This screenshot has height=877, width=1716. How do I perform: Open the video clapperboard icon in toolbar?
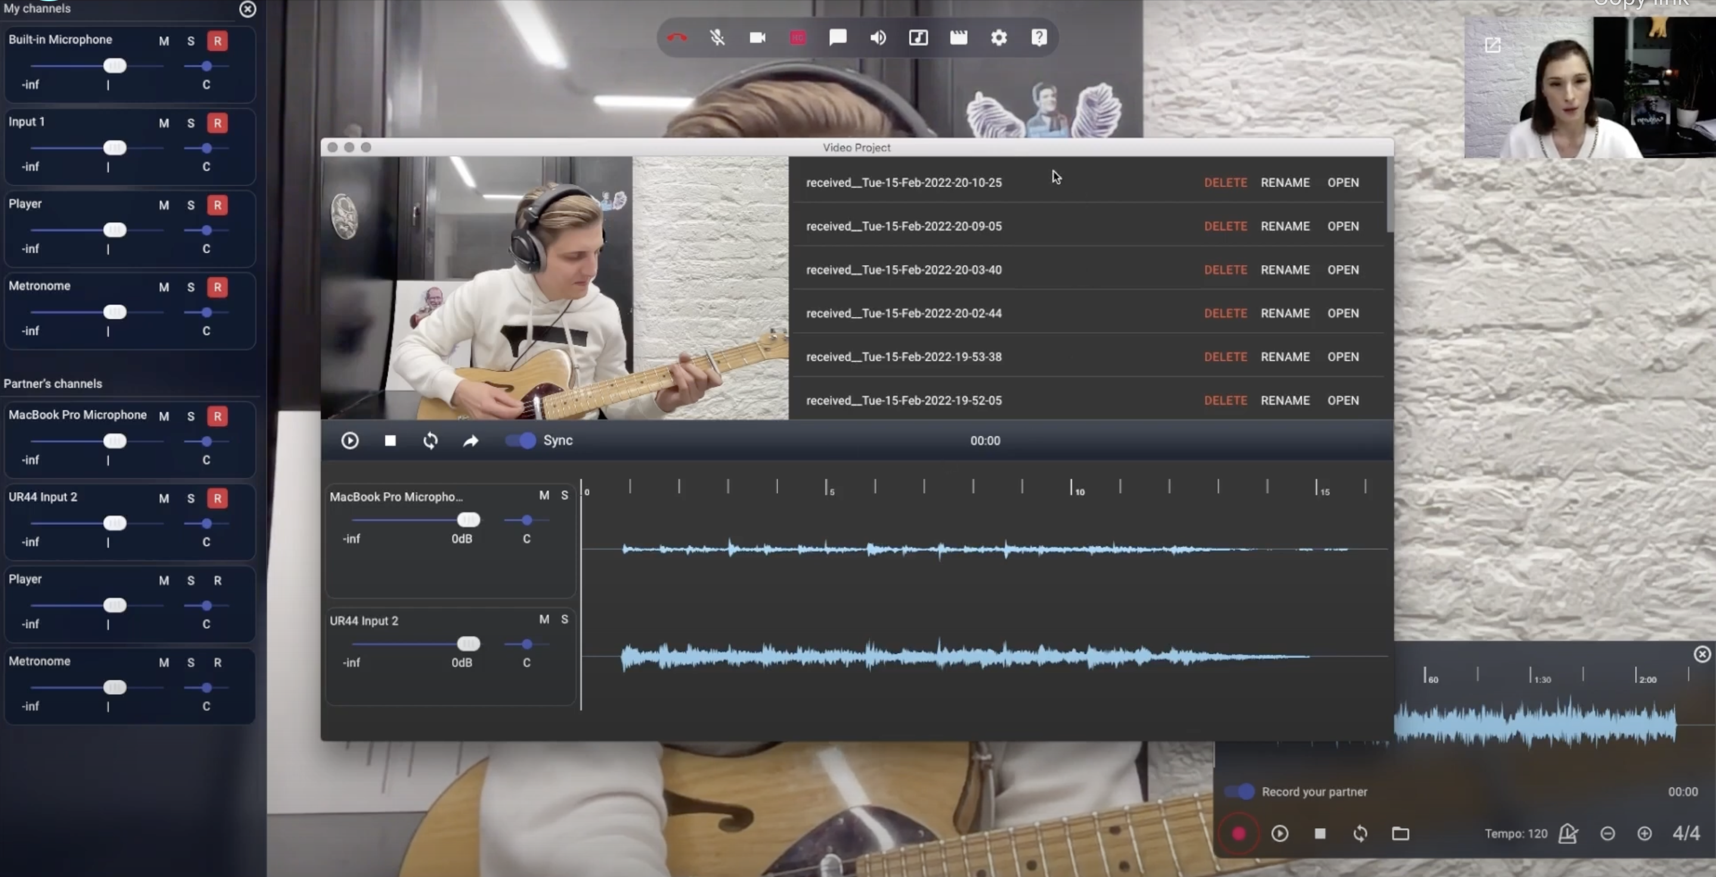959,38
